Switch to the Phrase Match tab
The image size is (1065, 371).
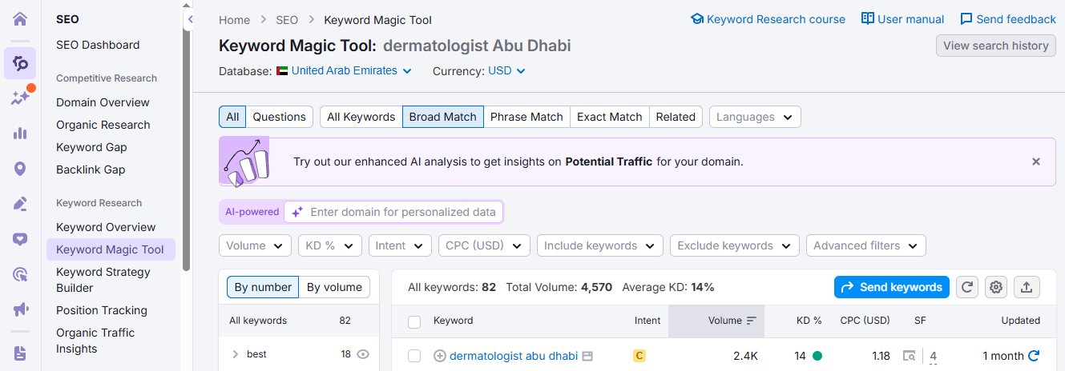point(526,117)
